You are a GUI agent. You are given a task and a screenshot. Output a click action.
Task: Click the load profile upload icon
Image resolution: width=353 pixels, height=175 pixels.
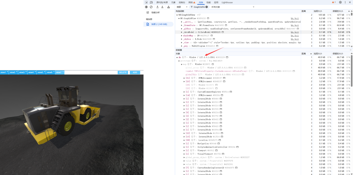[158, 7]
